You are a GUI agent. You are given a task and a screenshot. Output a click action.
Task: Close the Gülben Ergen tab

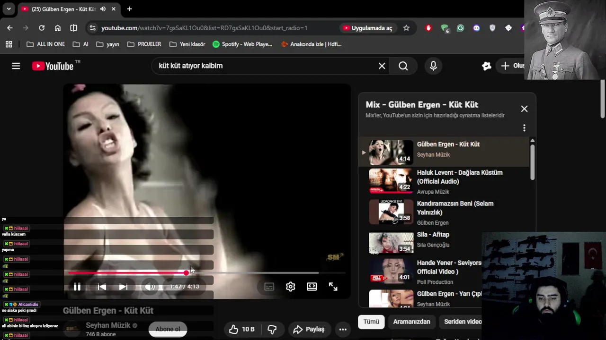pos(114,9)
